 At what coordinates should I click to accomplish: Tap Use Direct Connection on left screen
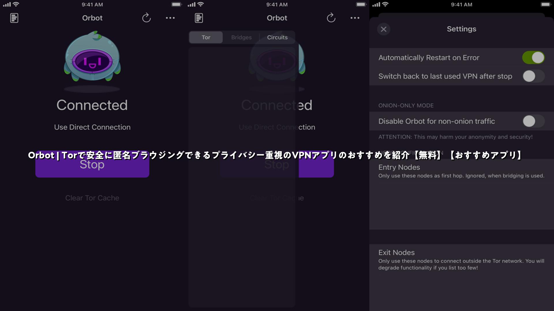coord(92,127)
